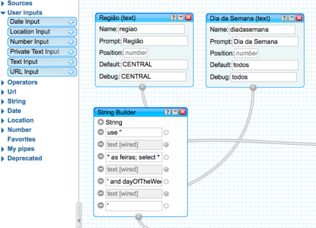
Task: Select the Date Input module
Action: pyautogui.click(x=42, y=21)
